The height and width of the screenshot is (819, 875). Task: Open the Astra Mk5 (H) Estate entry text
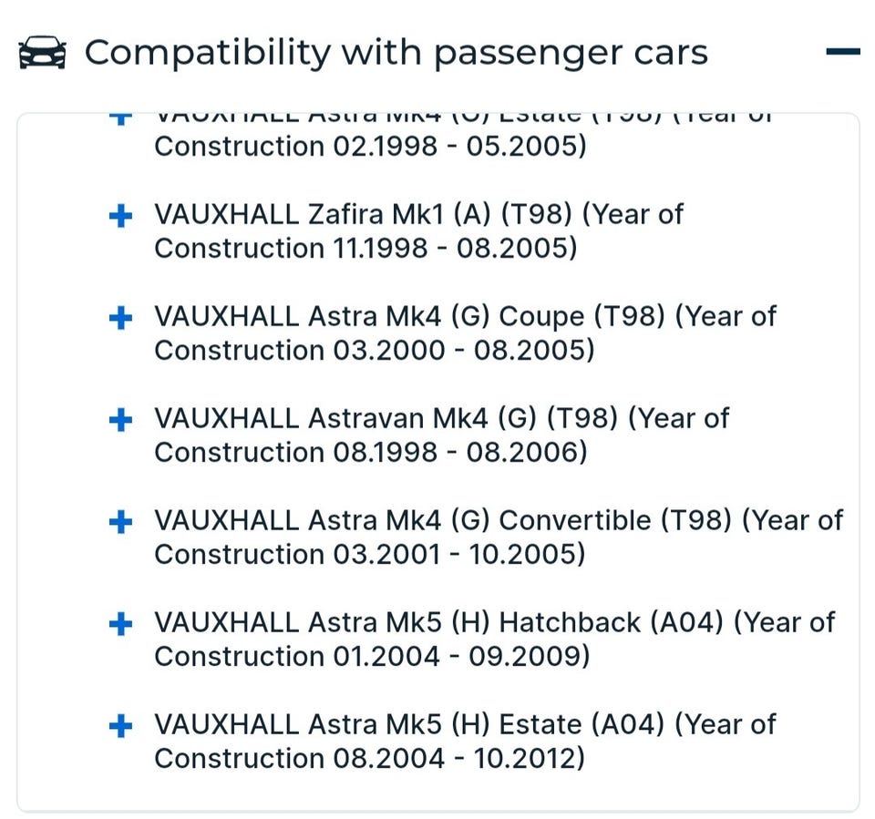pyautogui.click(x=463, y=725)
